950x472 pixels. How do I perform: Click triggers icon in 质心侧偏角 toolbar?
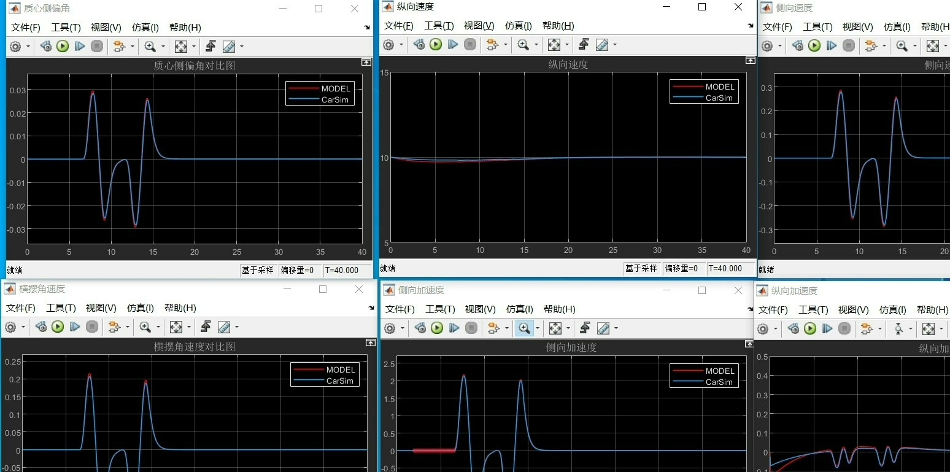click(210, 46)
